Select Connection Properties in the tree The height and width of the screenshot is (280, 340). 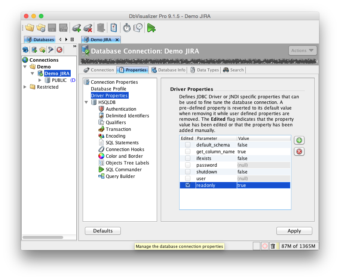pos(114,82)
